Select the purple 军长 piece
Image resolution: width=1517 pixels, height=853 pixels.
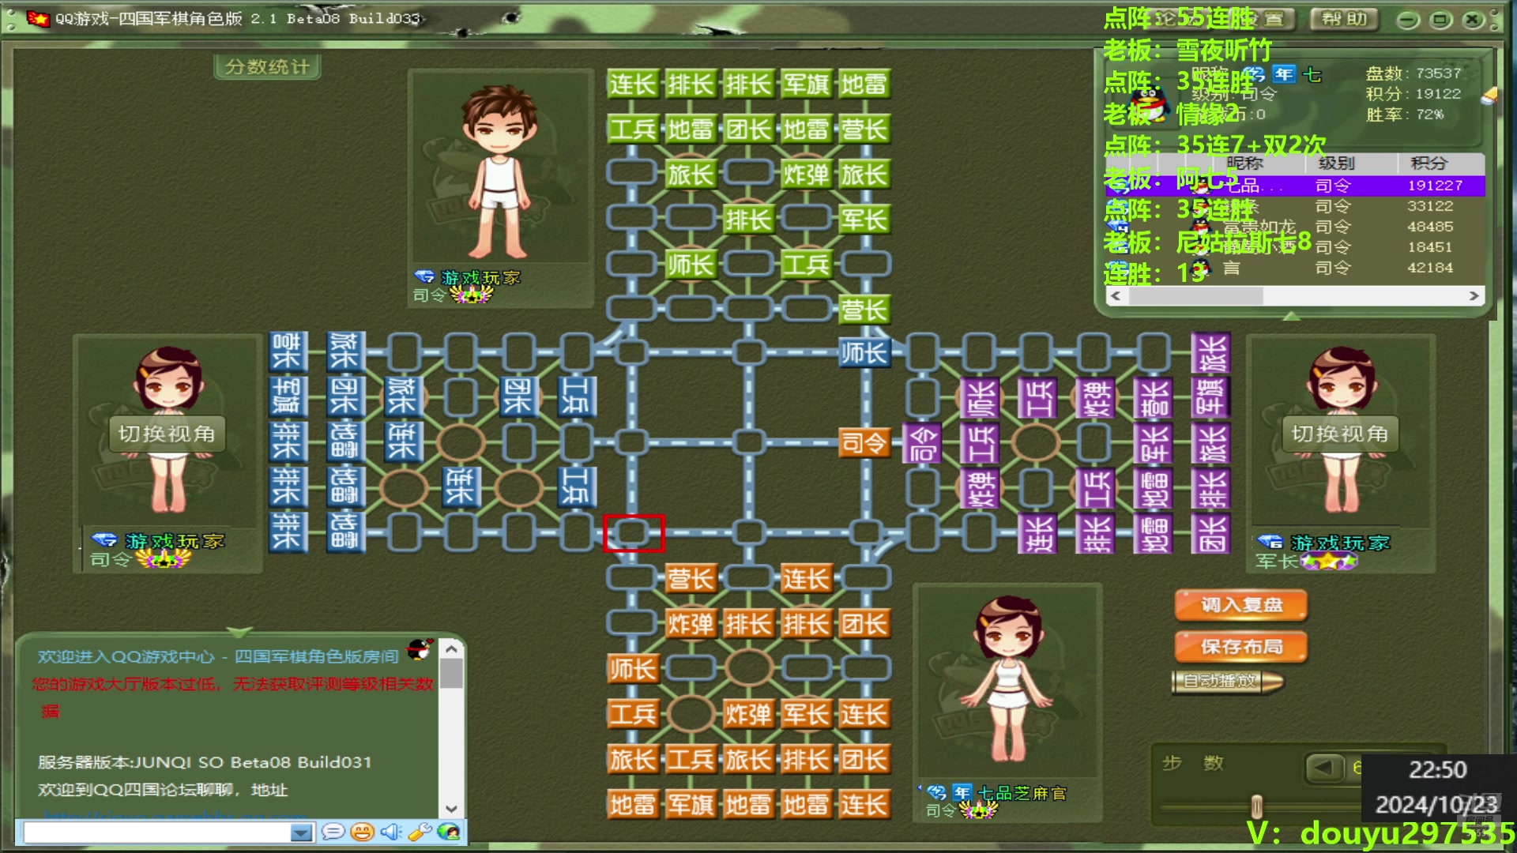[x=1153, y=443]
